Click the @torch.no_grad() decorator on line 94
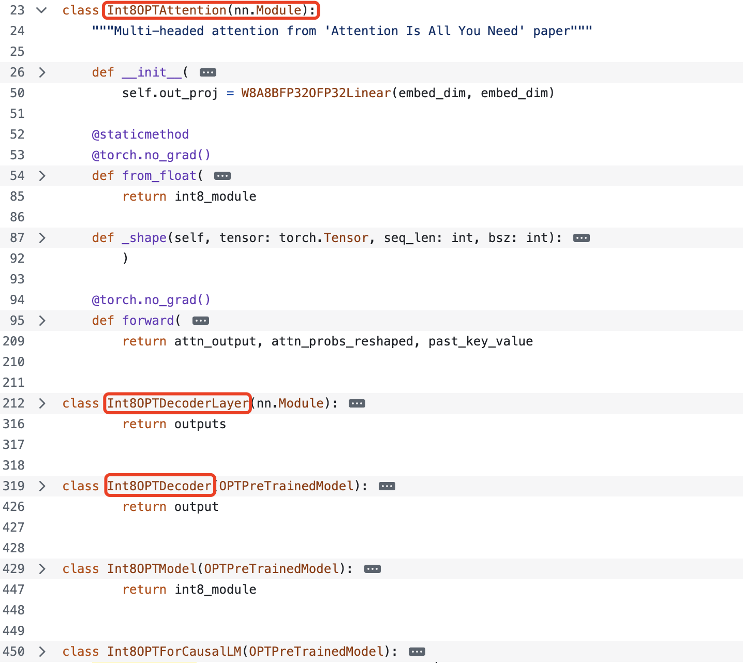743x663 pixels. [x=152, y=300]
